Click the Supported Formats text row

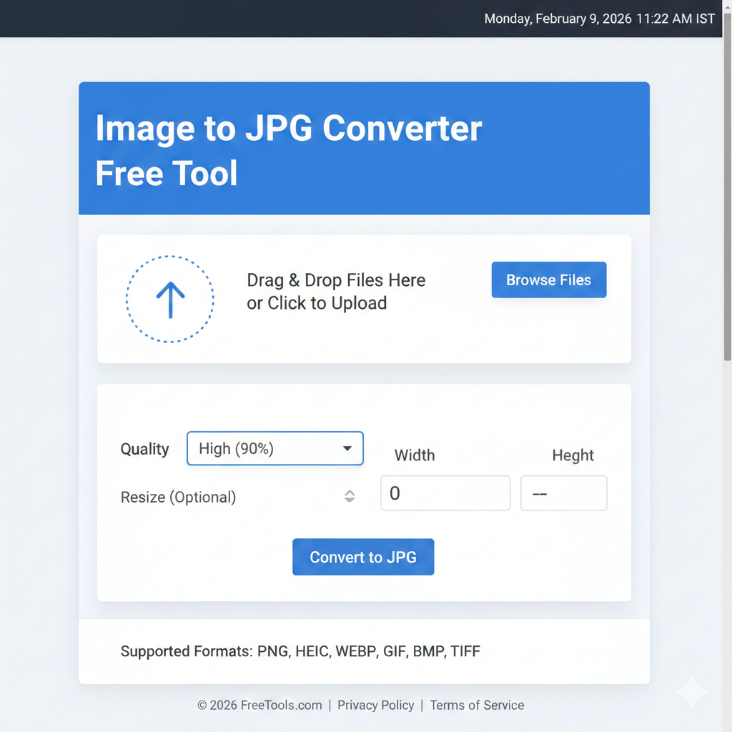[300, 651]
